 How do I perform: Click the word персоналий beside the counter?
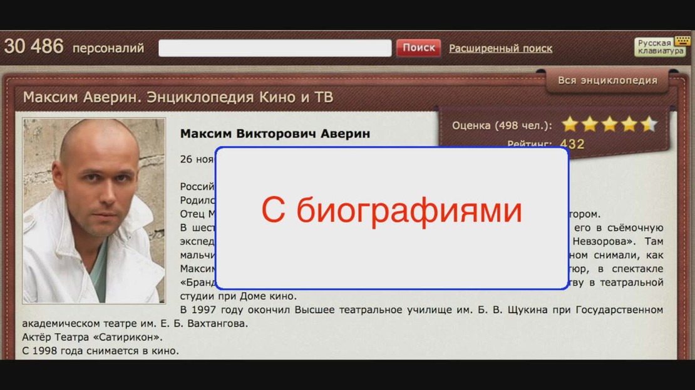pos(108,48)
